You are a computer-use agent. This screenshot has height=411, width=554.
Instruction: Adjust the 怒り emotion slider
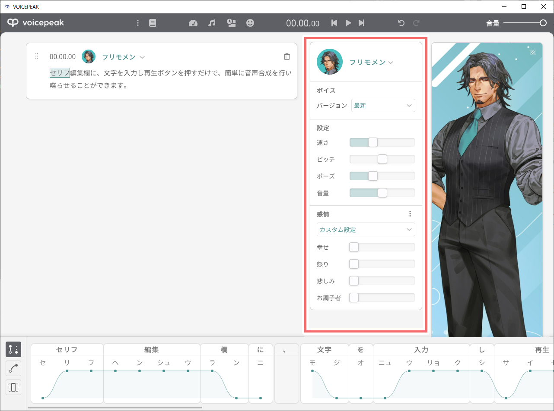point(382,264)
